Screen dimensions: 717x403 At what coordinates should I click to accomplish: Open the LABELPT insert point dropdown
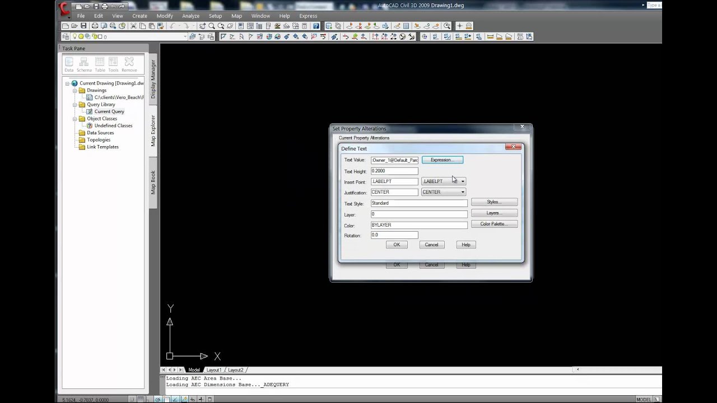coord(443,181)
